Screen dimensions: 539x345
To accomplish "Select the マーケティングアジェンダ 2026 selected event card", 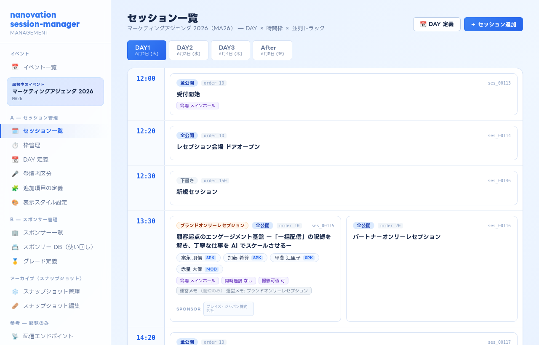I will tap(55, 92).
